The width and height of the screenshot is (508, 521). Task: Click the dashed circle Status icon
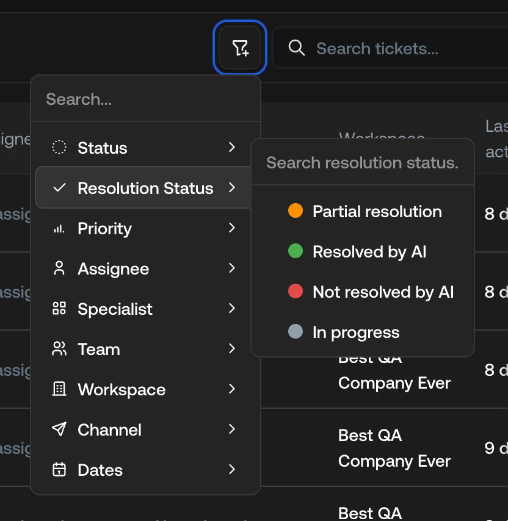(x=59, y=147)
